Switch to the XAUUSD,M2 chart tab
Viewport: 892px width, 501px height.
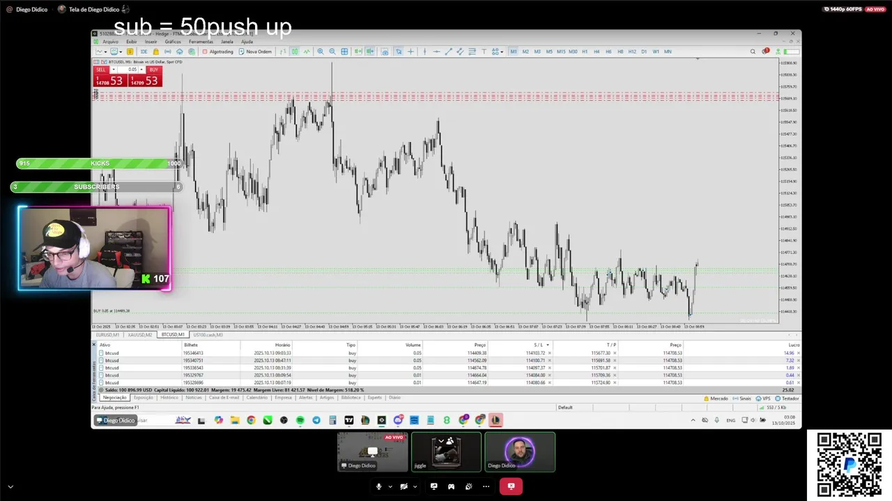click(x=139, y=335)
